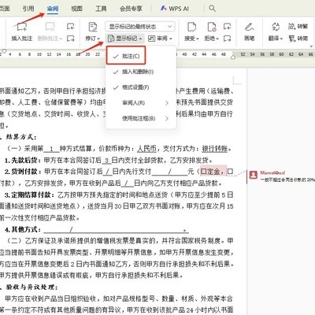Expand the 使用批注框(B) submenu
Image resolution: width=315 pixels, height=315 pixels.
point(141,118)
